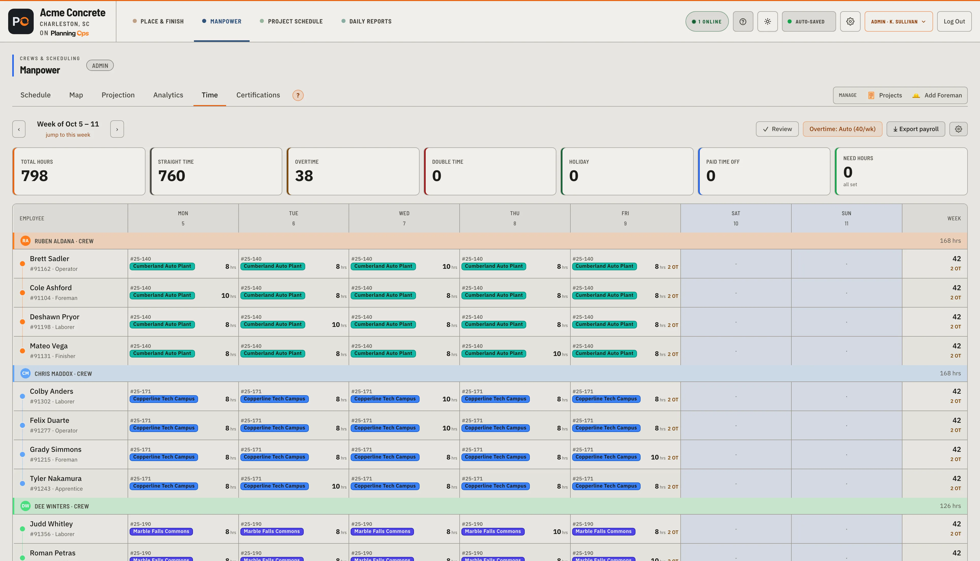This screenshot has width=980, height=561.
Task: Open the header settings gear icon
Action: 850,22
